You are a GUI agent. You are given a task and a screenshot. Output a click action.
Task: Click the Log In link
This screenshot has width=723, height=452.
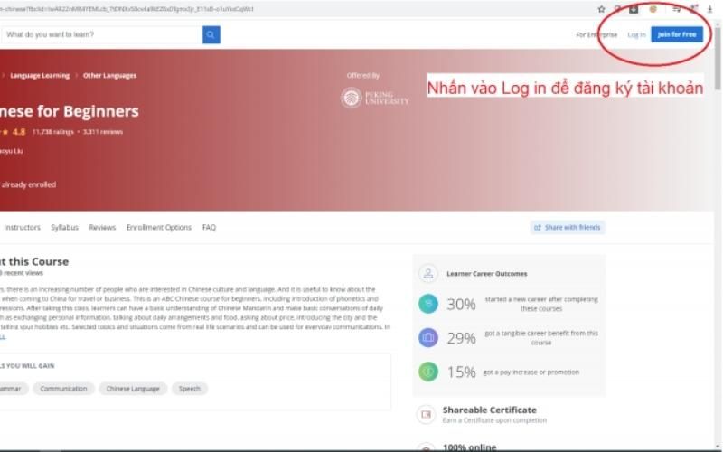[x=636, y=34]
